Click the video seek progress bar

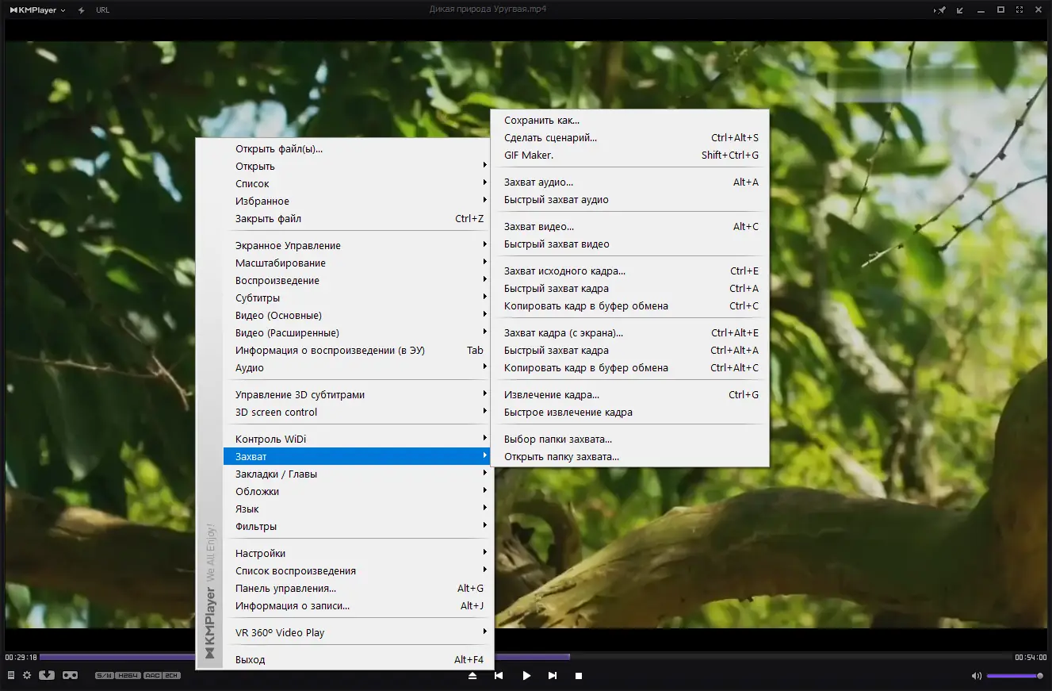click(525, 657)
